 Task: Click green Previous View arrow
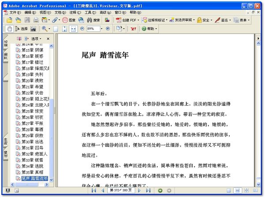(160, 191)
